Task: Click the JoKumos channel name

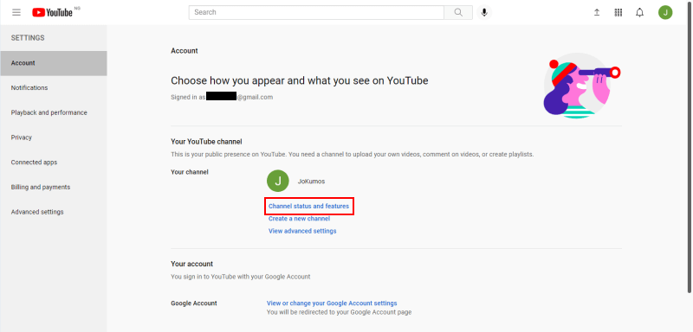Action: [312, 182]
